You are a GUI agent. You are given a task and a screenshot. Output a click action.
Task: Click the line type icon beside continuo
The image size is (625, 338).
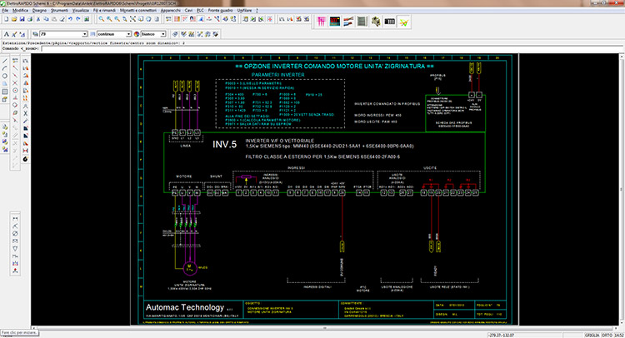click(x=92, y=34)
